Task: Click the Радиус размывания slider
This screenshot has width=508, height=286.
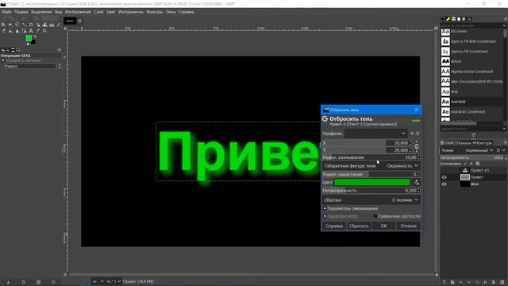Action: coord(371,157)
